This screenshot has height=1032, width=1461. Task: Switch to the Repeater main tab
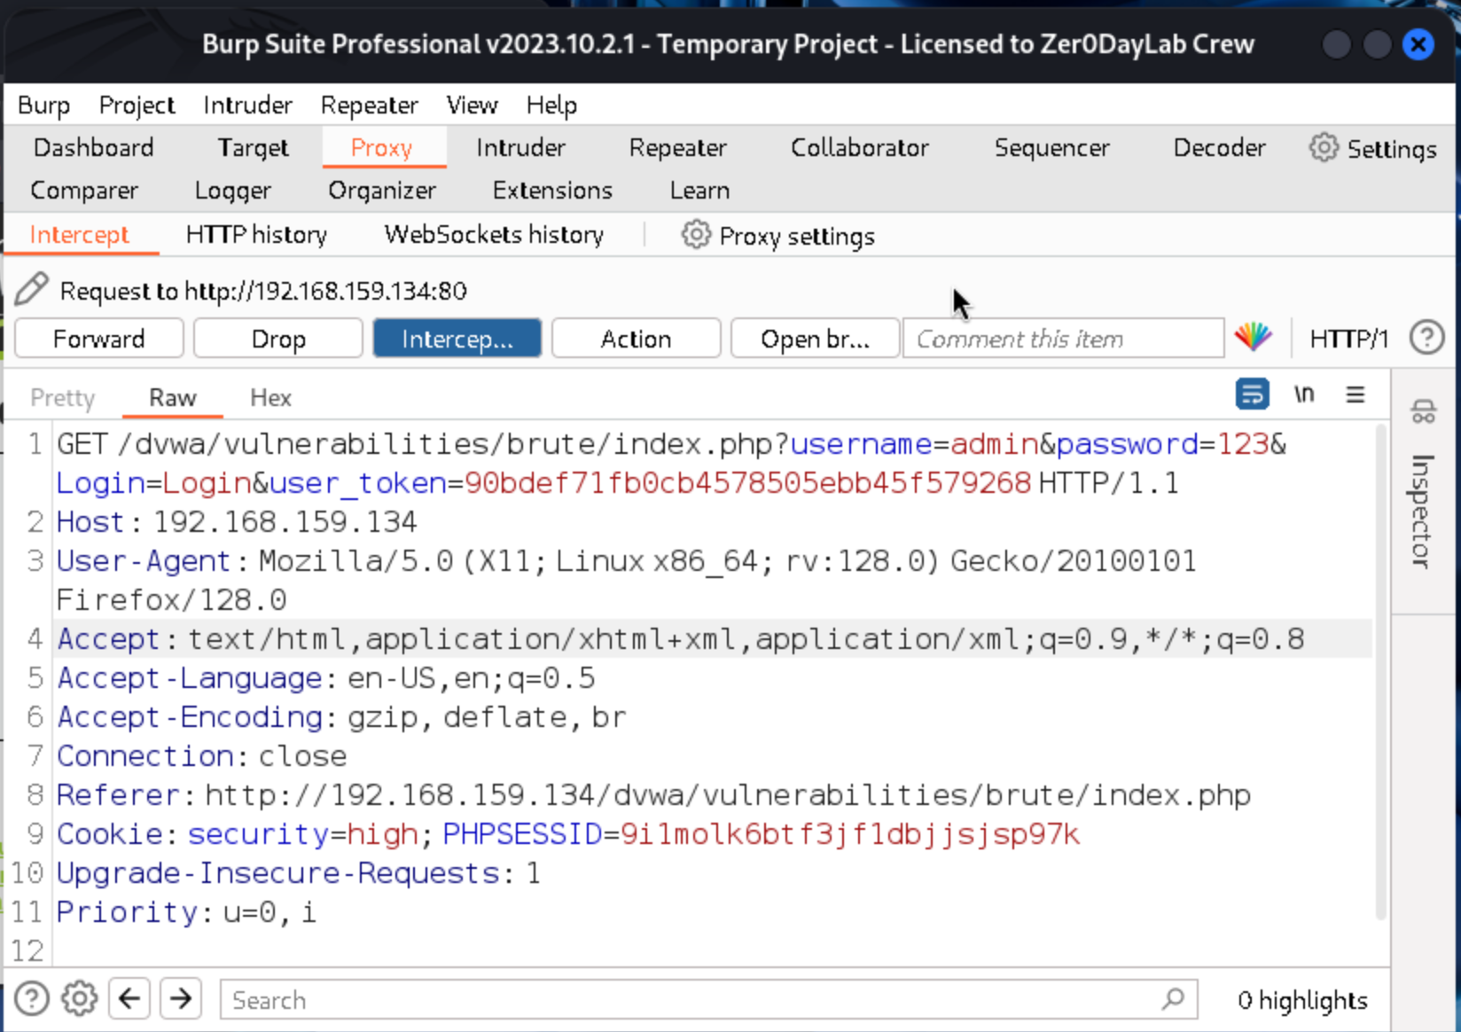(677, 147)
